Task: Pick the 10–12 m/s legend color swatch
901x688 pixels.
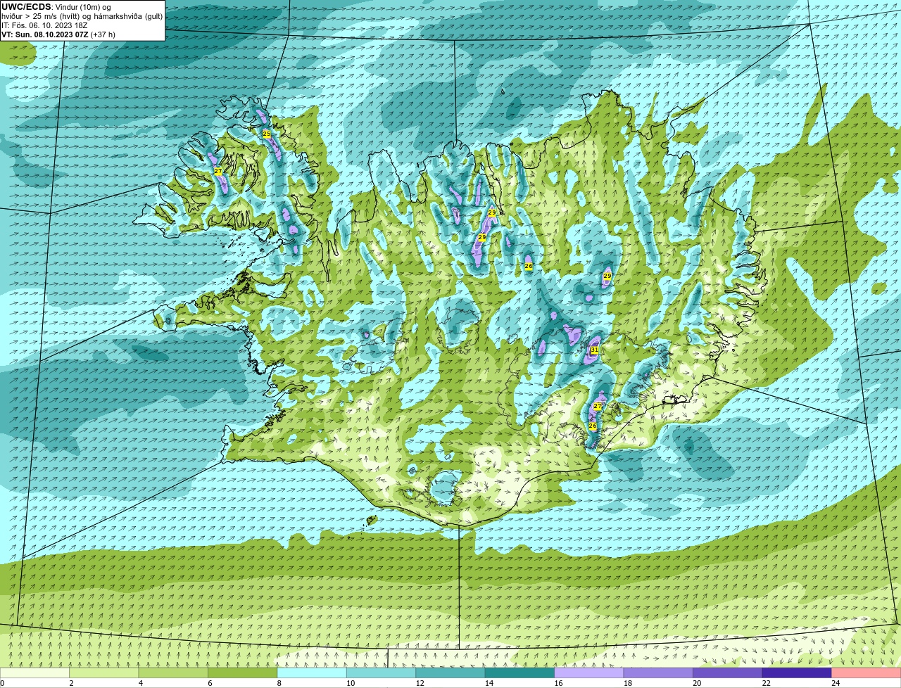Action: pos(382,673)
